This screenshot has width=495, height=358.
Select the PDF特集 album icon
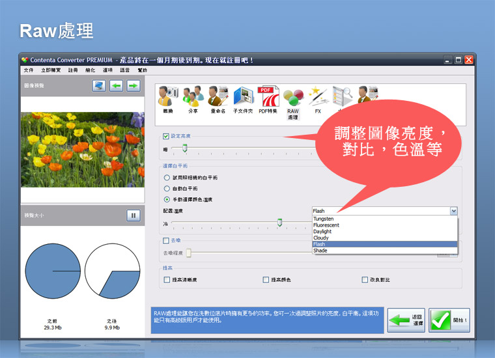268,96
